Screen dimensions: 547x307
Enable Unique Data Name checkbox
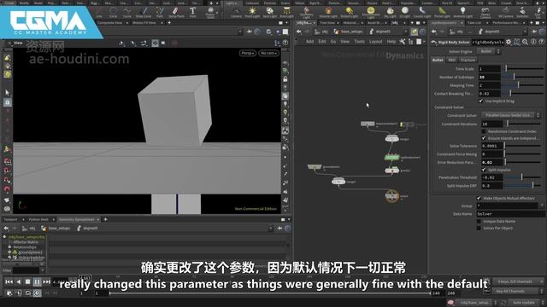tap(479, 222)
